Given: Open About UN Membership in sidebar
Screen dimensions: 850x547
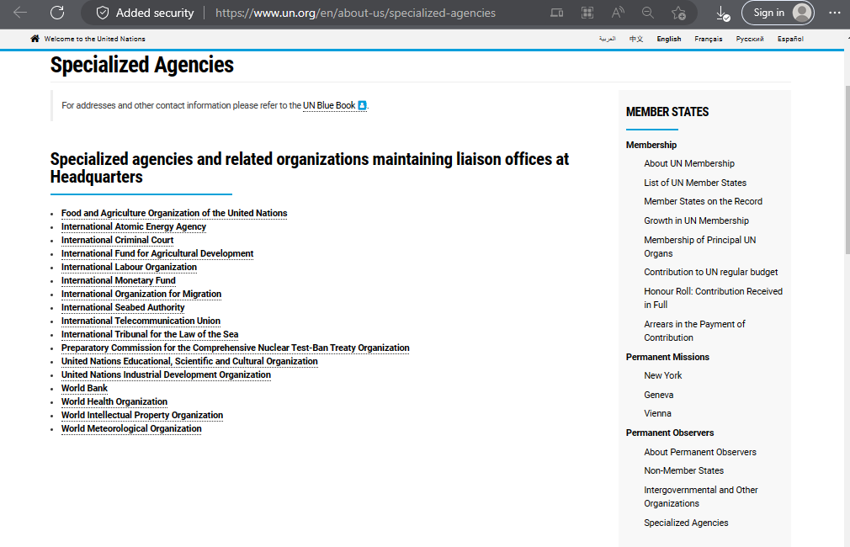Looking at the screenshot, I should coord(689,164).
